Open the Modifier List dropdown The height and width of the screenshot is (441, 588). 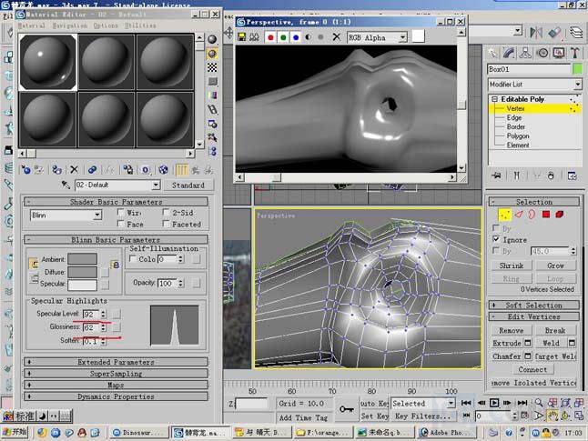point(578,85)
